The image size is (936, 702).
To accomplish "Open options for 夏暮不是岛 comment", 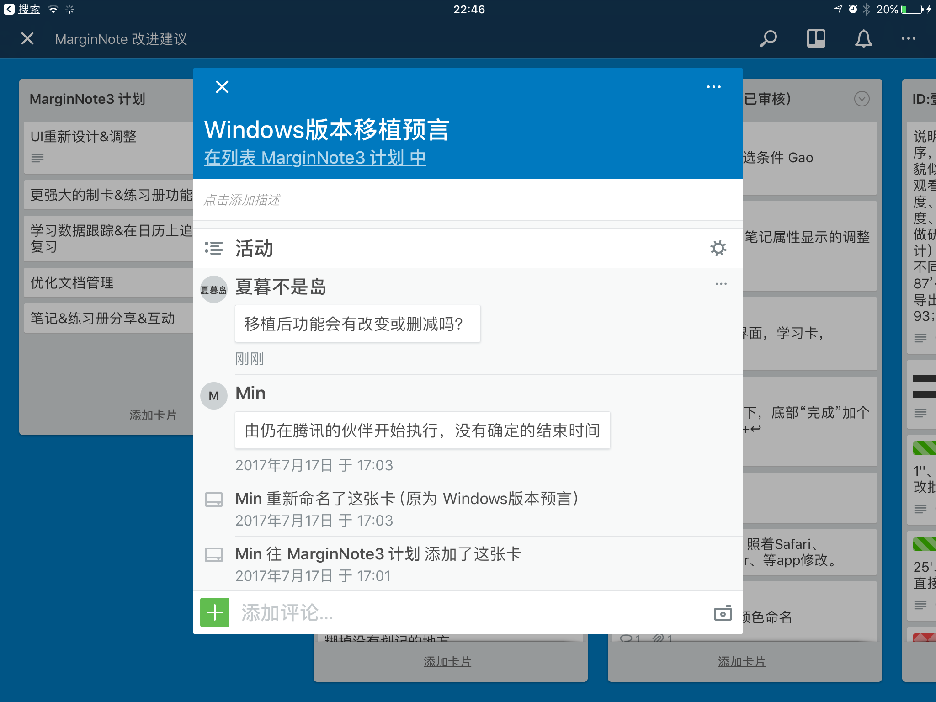I will click(x=721, y=284).
